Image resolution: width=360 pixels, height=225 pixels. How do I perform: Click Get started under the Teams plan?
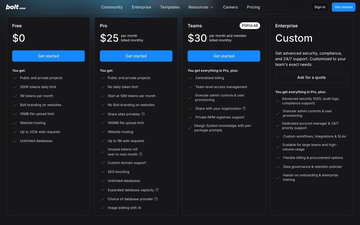[224, 56]
